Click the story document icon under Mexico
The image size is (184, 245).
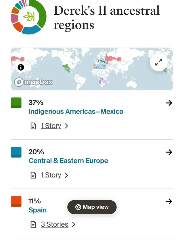[x=33, y=126]
